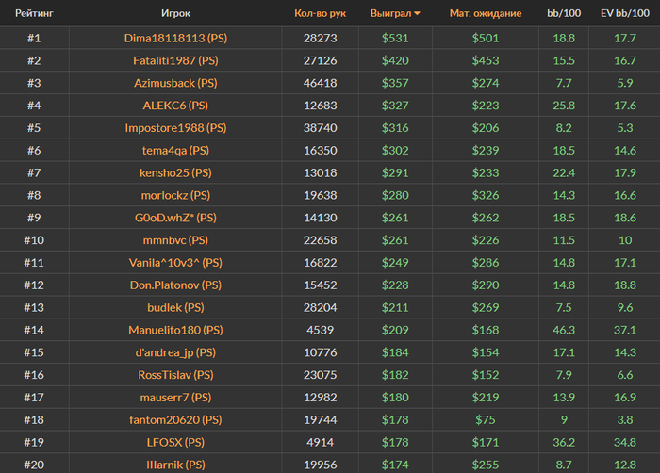The image size is (660, 473).
Task: Click the sort arrow next to Выиграл
Action: click(x=418, y=14)
